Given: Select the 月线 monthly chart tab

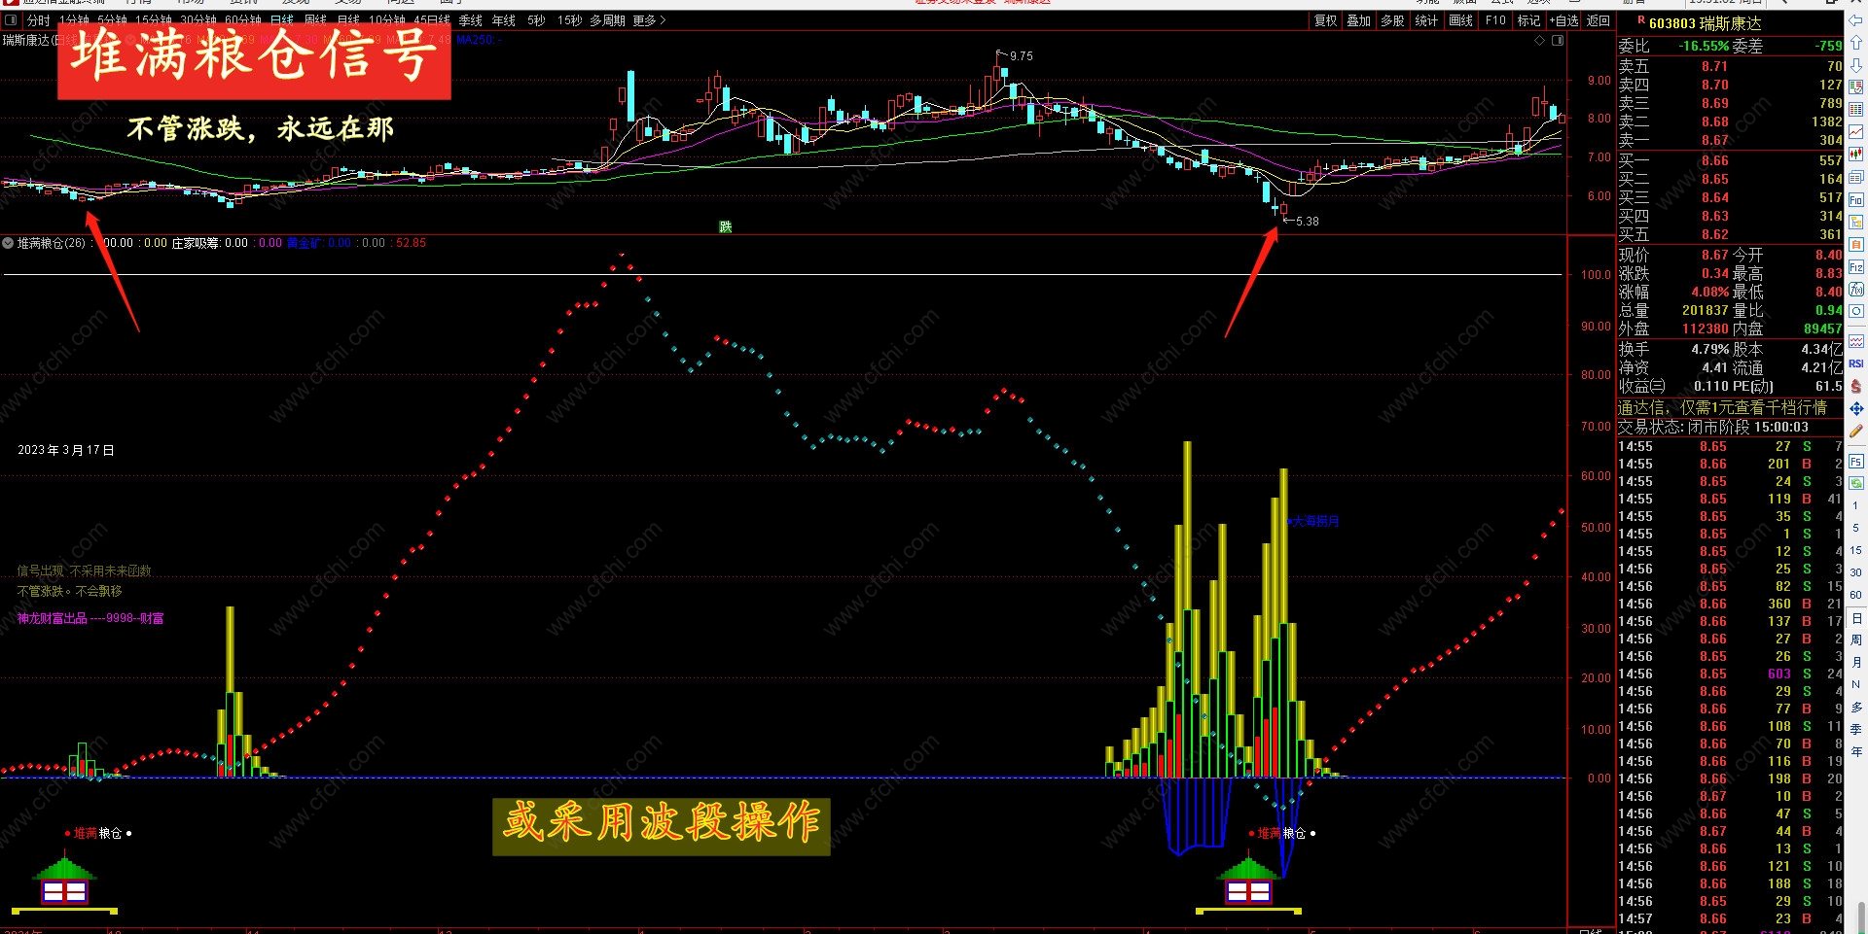Looking at the screenshot, I should point(348,19).
